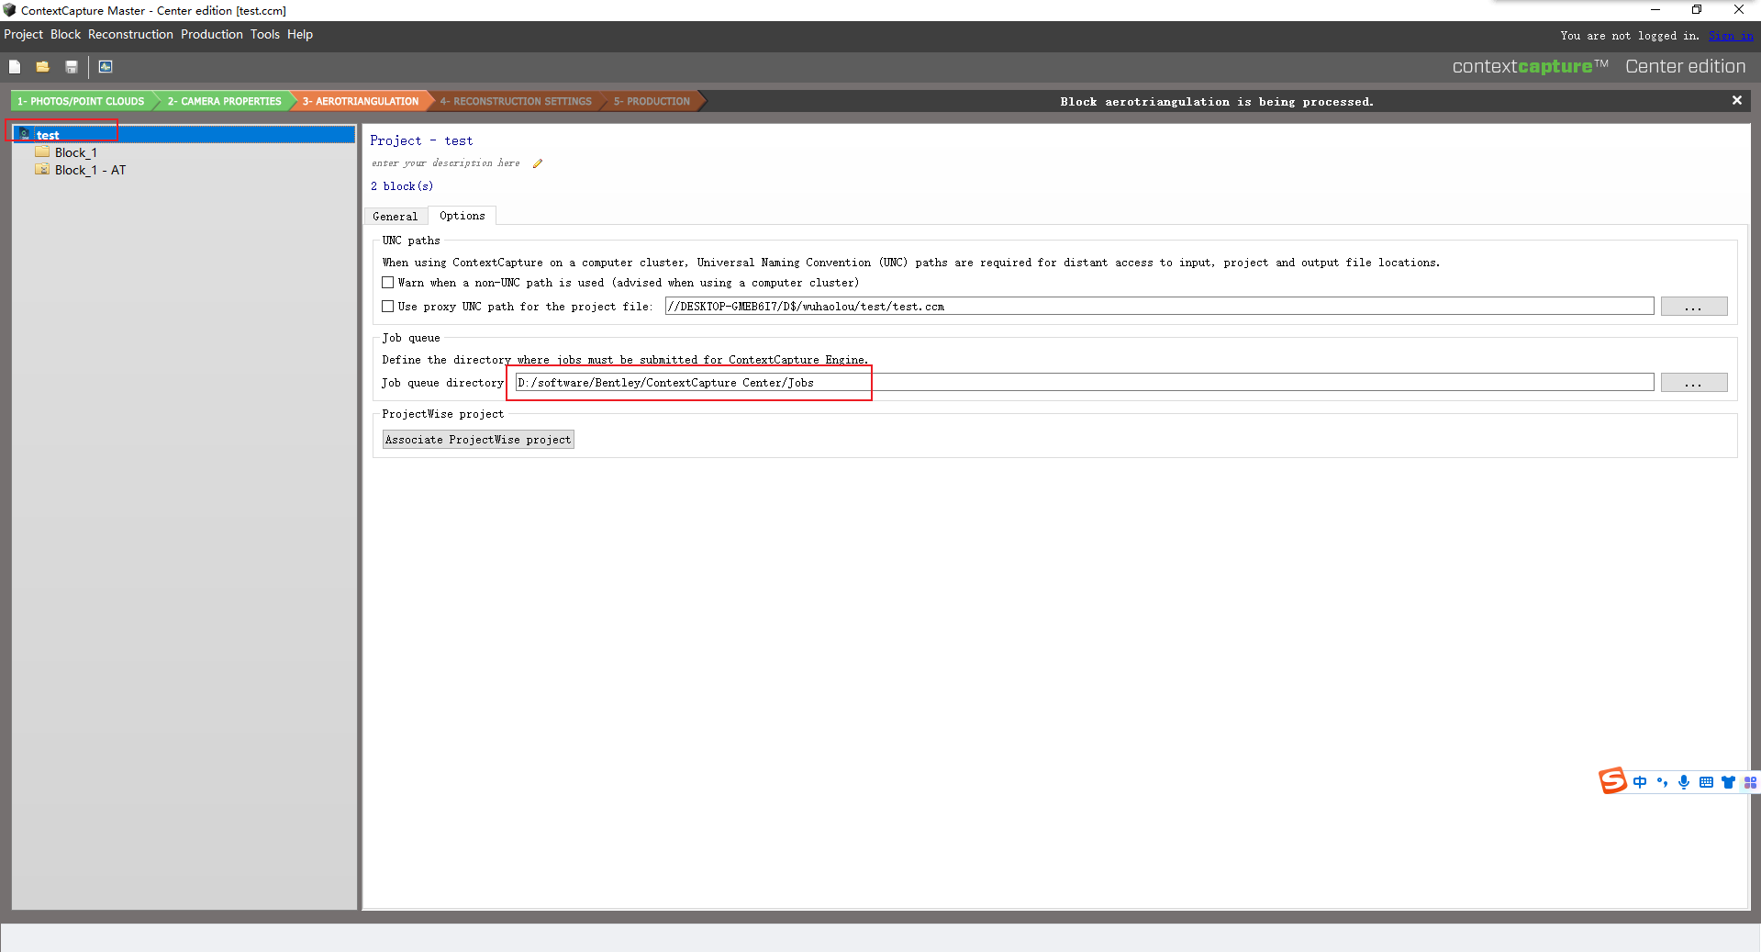Open the skin shirt icon

(1728, 782)
